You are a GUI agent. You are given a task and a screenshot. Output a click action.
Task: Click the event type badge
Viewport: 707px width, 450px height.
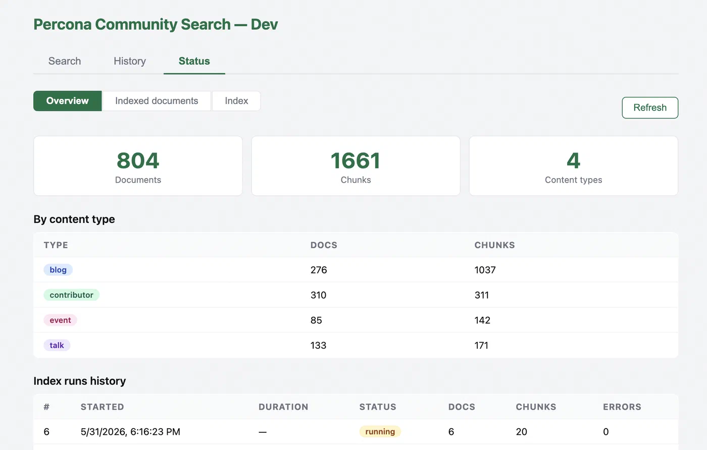(60, 320)
